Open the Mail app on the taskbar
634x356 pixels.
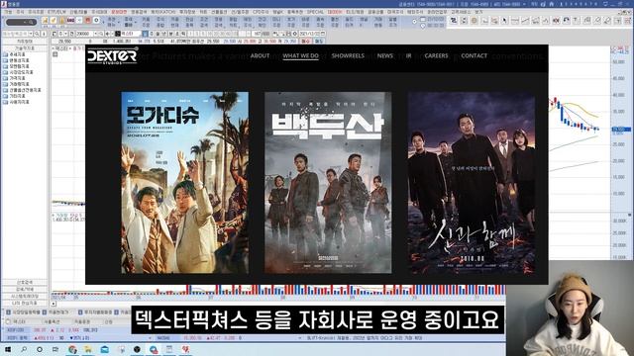(104, 349)
